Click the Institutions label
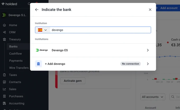The image size is (180, 110). click(x=42, y=39)
